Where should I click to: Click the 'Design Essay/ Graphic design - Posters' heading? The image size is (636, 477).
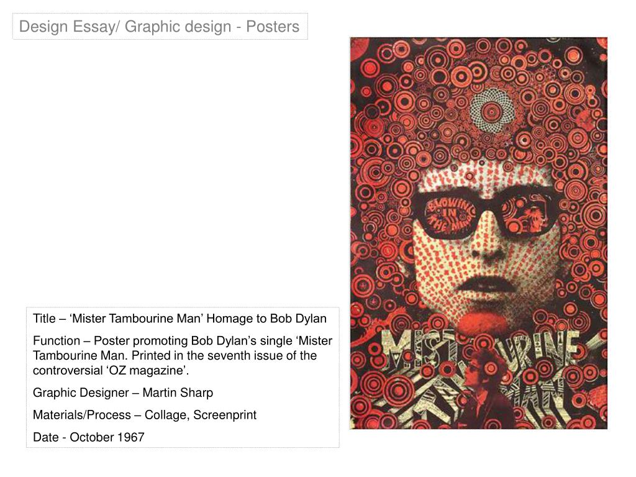pos(159,26)
